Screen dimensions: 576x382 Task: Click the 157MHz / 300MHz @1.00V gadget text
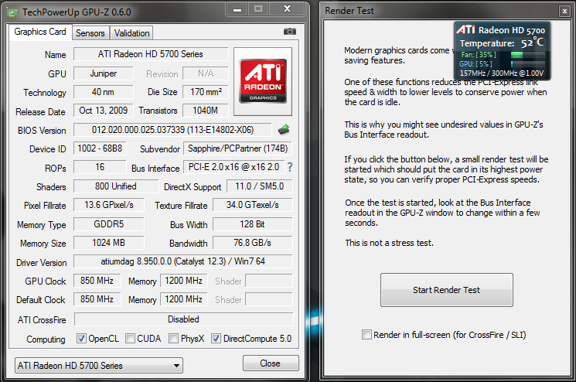click(x=502, y=73)
